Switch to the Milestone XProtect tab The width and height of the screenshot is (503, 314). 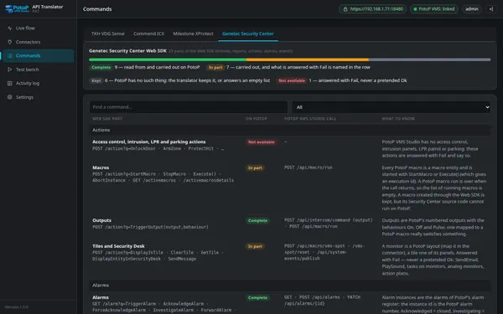point(193,33)
